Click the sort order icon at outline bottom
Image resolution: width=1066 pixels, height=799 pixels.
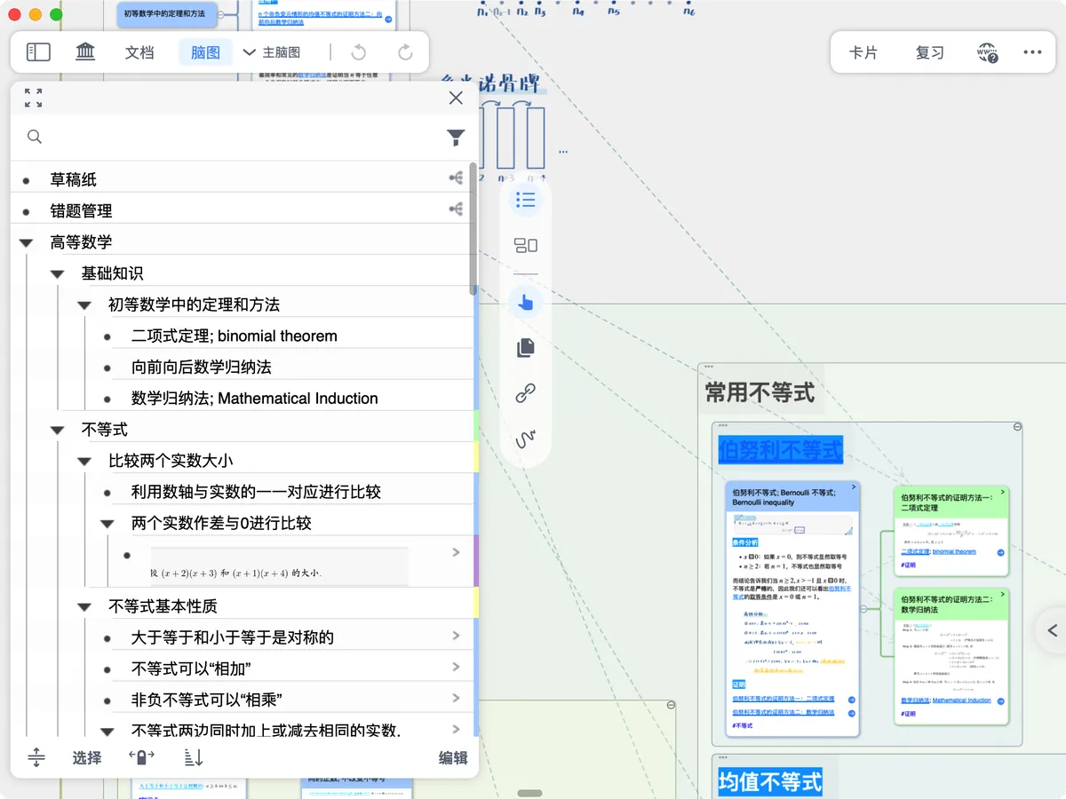tap(194, 757)
